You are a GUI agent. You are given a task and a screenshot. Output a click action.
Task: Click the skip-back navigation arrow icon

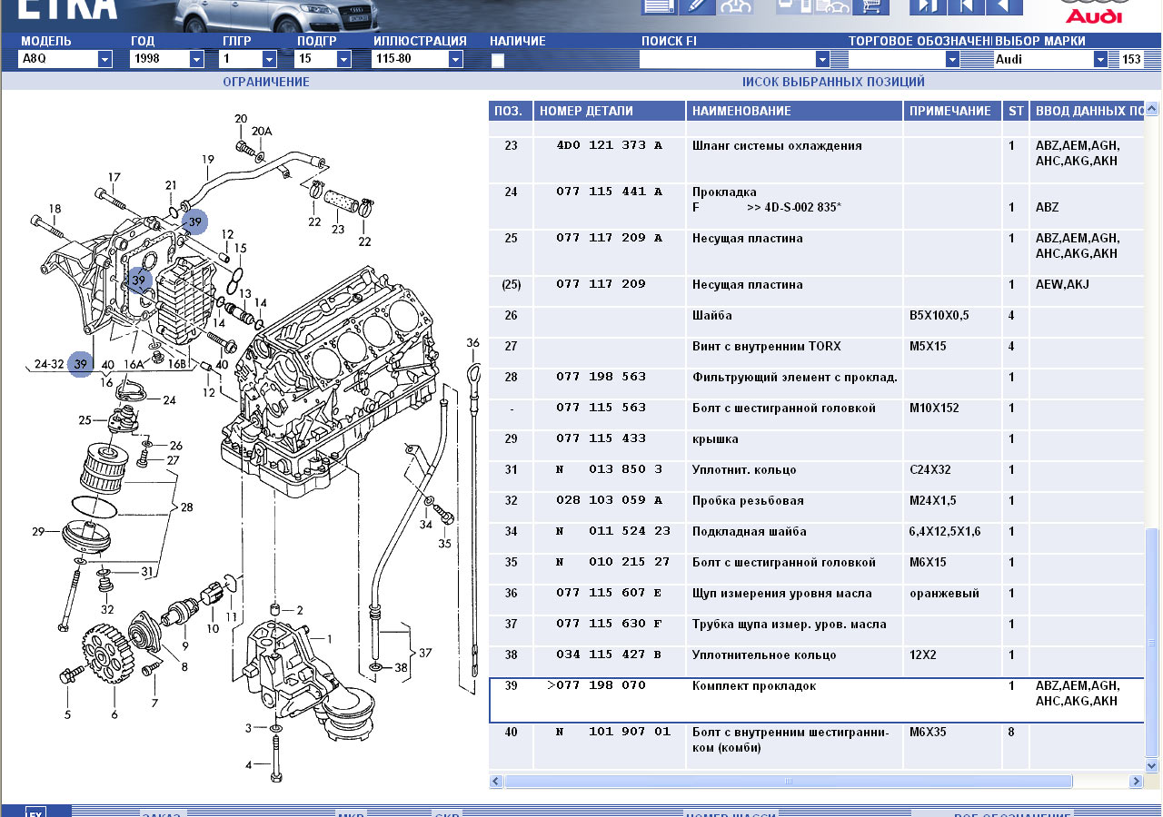[966, 6]
